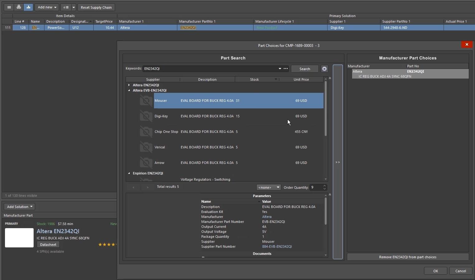
Task: Expand the Altera EN2342QI group
Action: click(129, 85)
